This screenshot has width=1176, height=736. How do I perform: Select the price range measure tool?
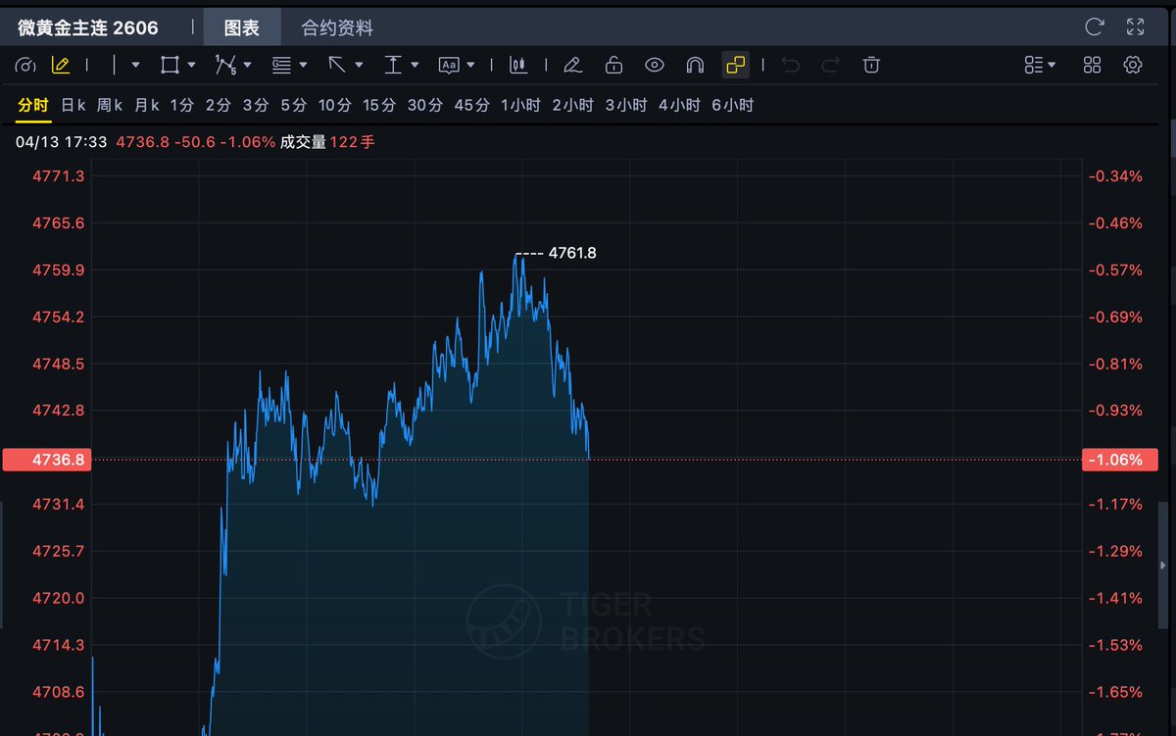[393, 66]
